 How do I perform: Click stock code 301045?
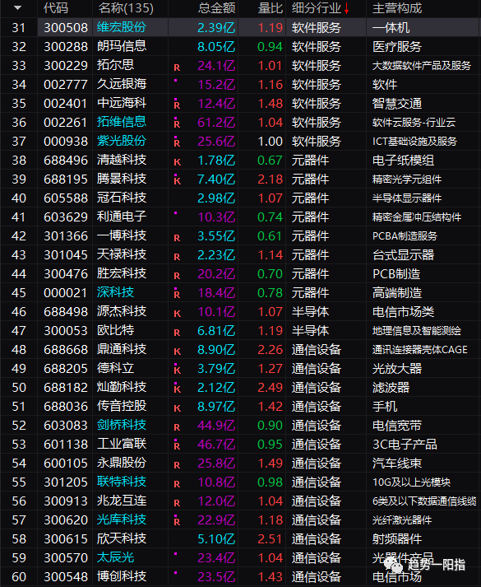pos(66,255)
